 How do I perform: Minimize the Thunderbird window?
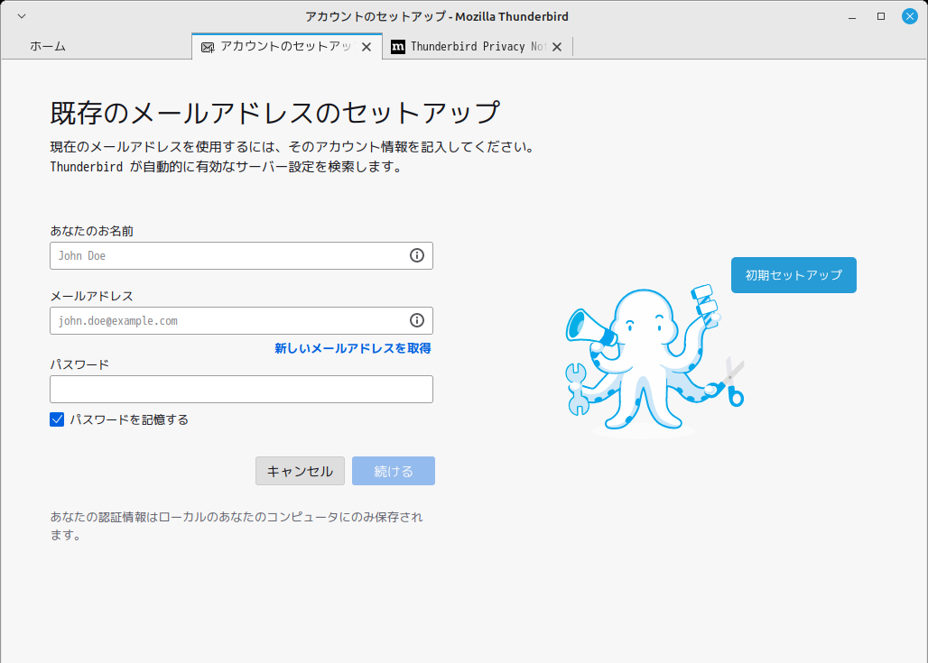852,16
